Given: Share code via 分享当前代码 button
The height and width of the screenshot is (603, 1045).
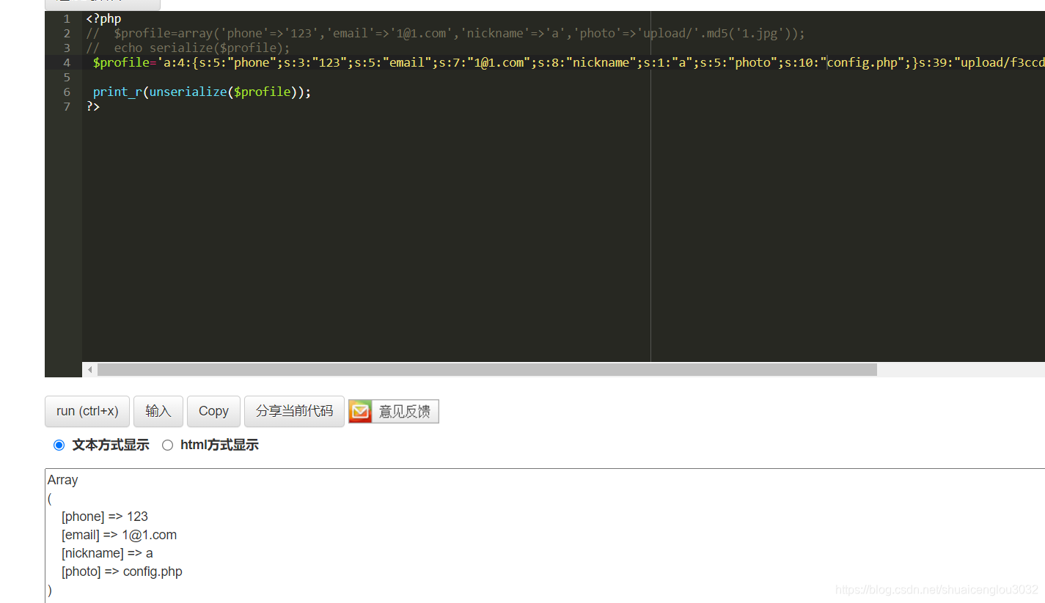Looking at the screenshot, I should tap(294, 411).
